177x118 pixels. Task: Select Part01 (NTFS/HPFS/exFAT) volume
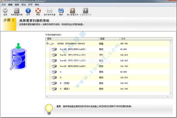pos(72,55)
